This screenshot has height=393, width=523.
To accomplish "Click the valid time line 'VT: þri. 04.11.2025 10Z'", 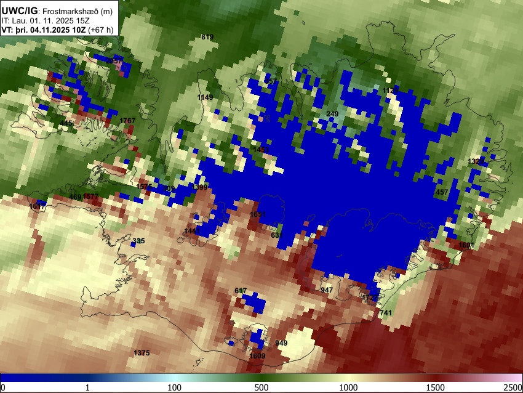I will (45, 30).
